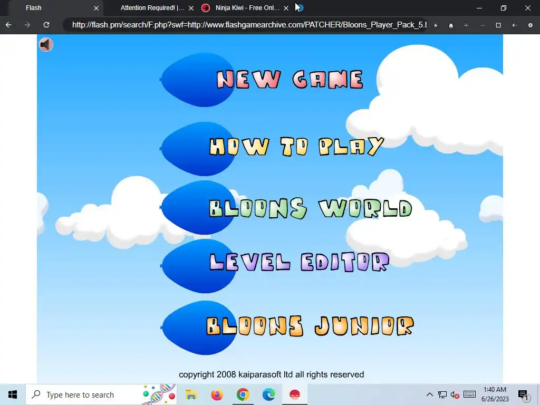Start a New Game
This screenshot has width=540, height=405.
(x=290, y=80)
